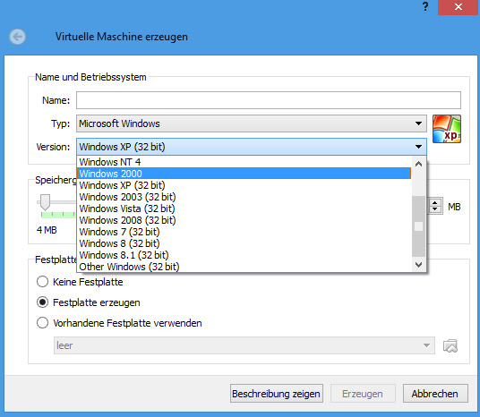Select Windows 2000 from version list

tap(244, 174)
